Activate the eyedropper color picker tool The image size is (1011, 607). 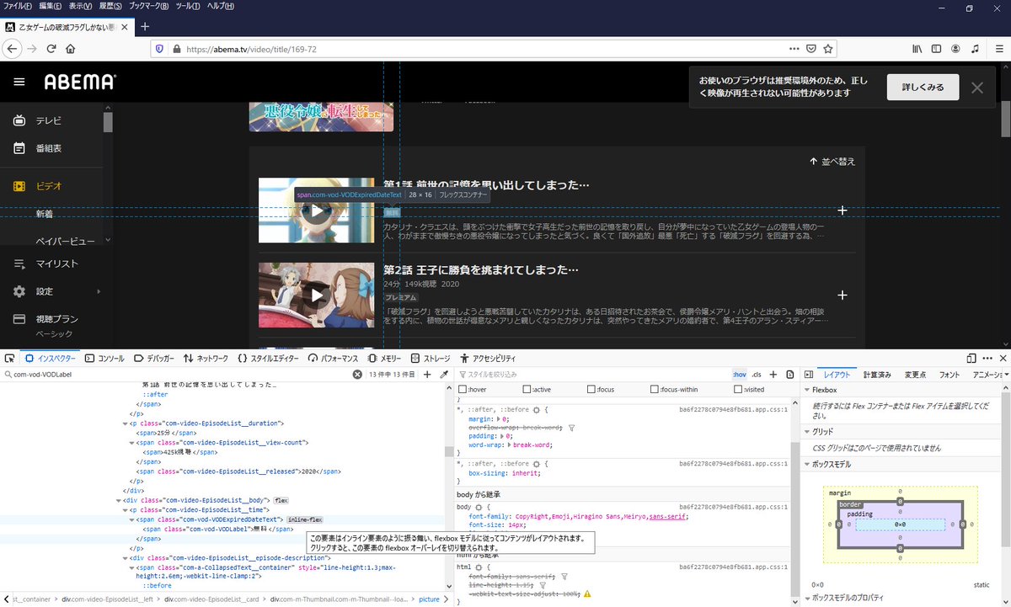pyautogui.click(x=444, y=374)
